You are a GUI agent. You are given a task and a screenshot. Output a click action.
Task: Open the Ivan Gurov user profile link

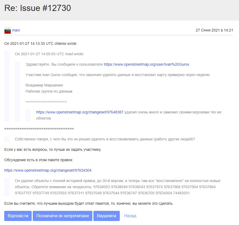(x=146, y=64)
